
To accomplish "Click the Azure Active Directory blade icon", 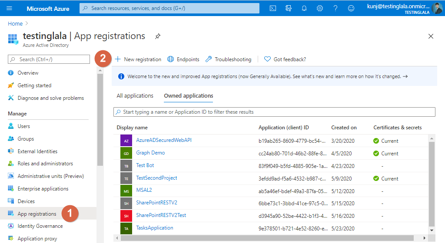I will [13, 39].
